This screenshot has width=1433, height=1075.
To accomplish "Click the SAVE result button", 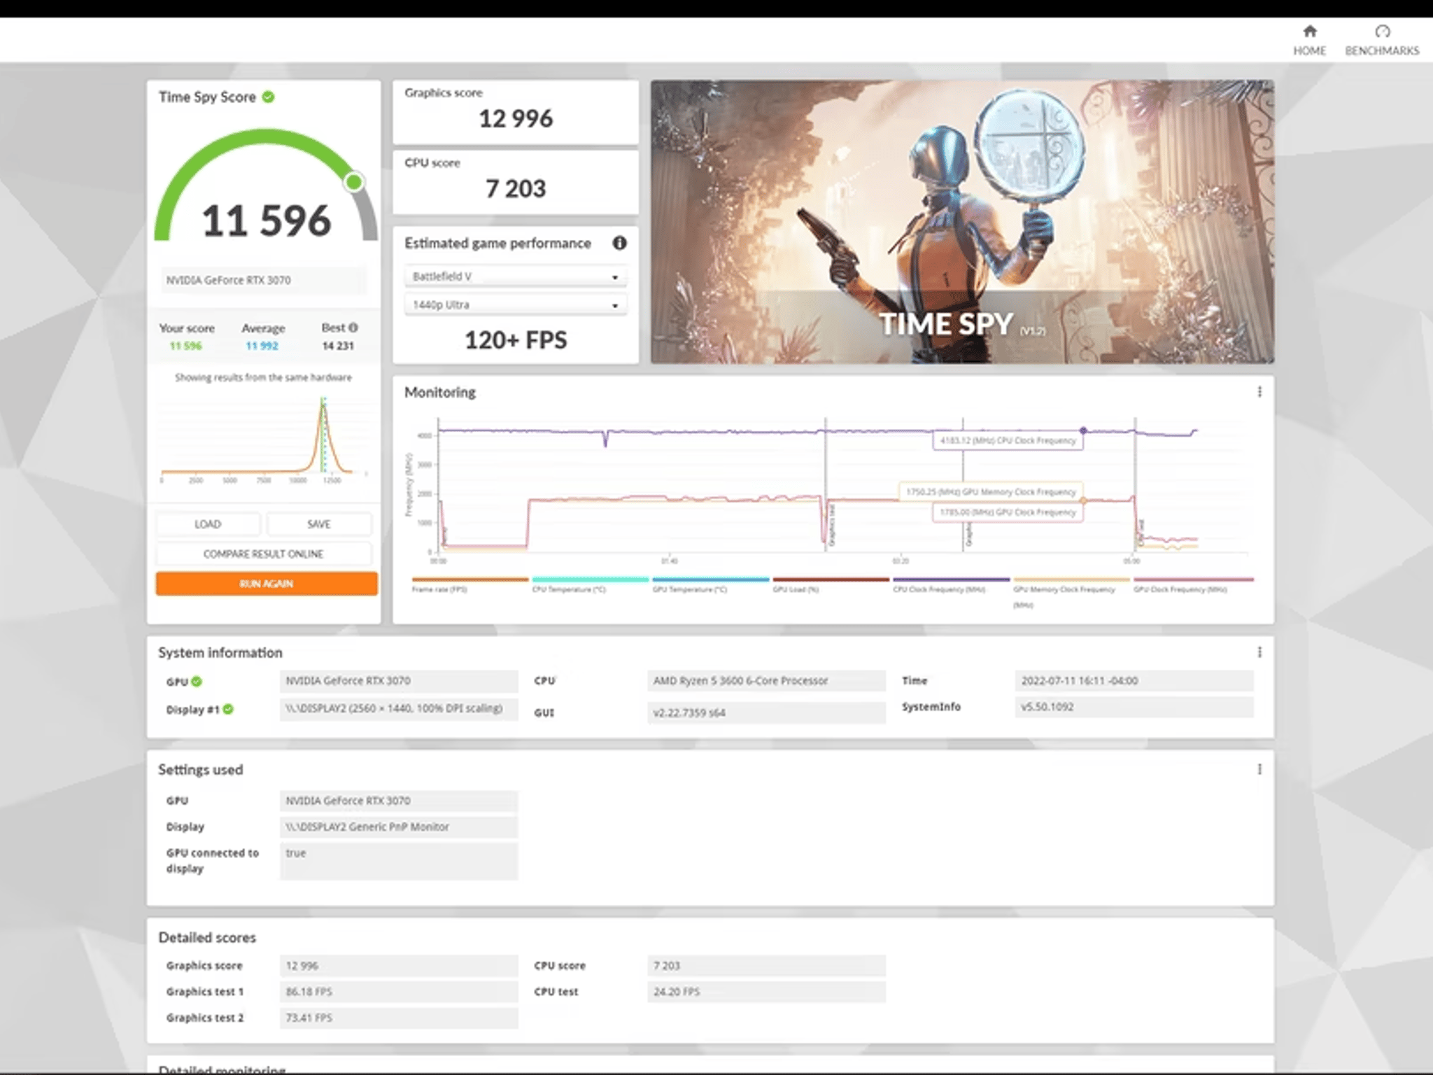I will [x=319, y=524].
